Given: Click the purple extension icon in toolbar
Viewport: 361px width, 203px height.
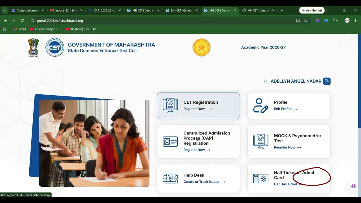Looking at the screenshot, I should [x=318, y=21].
